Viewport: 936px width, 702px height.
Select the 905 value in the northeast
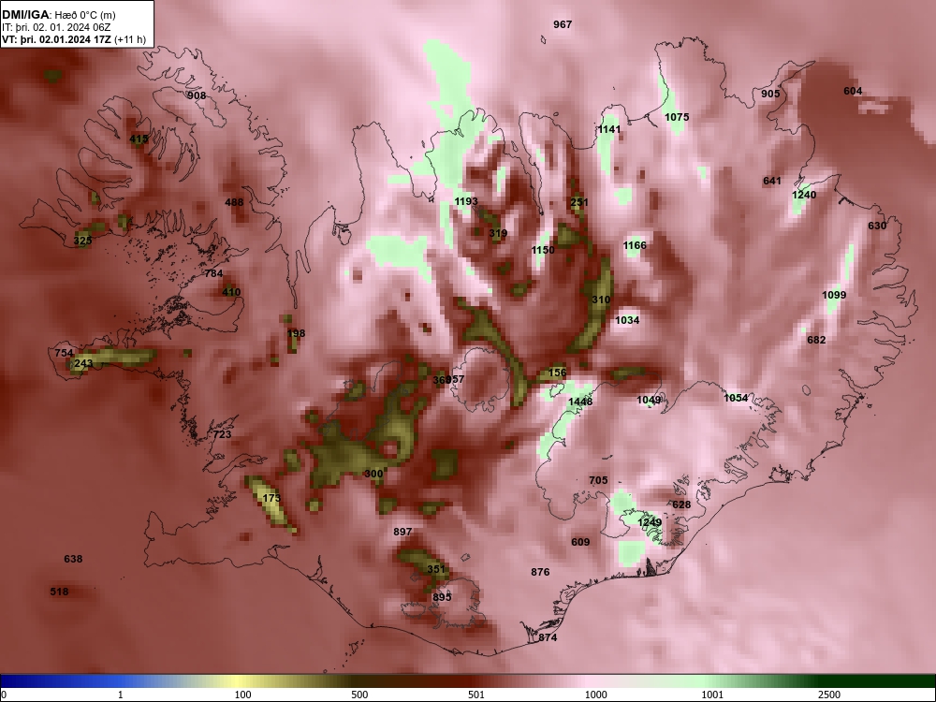[770, 94]
